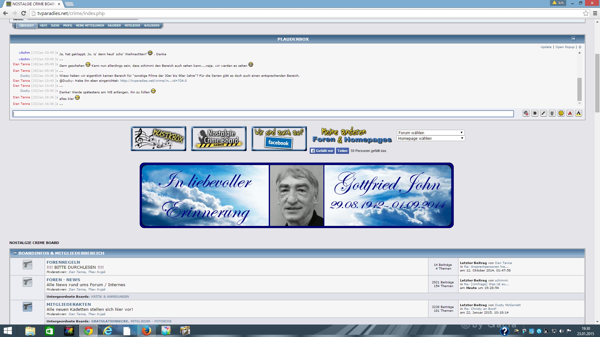
Task: Open Windows Start button
Action: click(x=8, y=331)
